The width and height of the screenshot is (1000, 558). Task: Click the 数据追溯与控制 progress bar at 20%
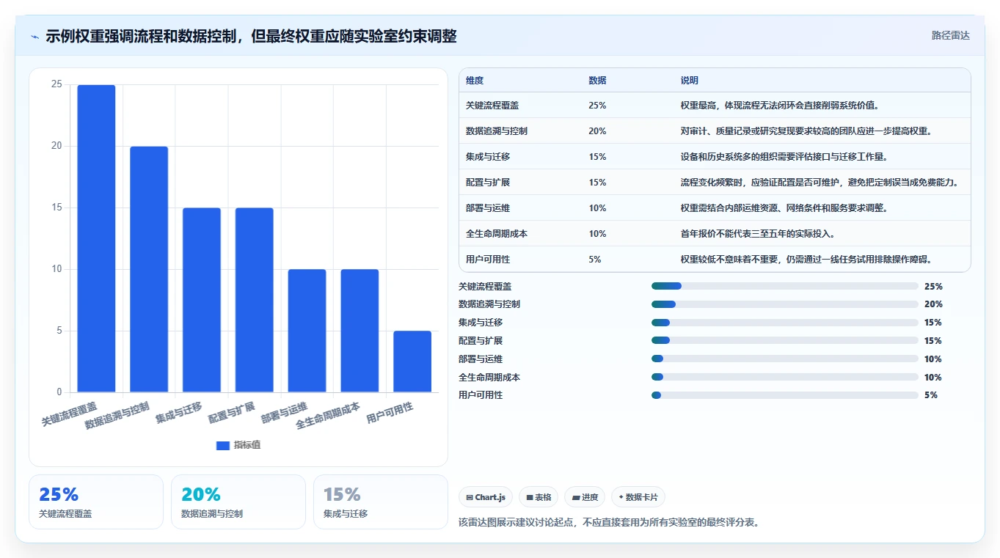tap(785, 304)
